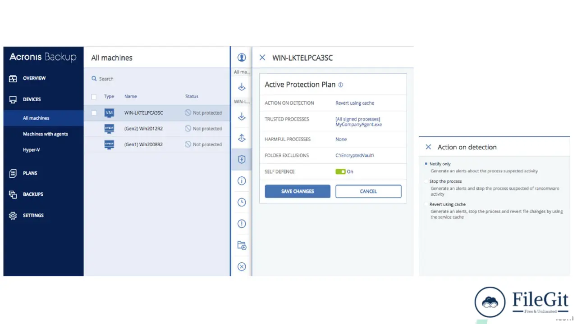The height and width of the screenshot is (324, 577).
Task: Click VM type icon for WIN-LKTELPCA3SC
Action: 109,112
